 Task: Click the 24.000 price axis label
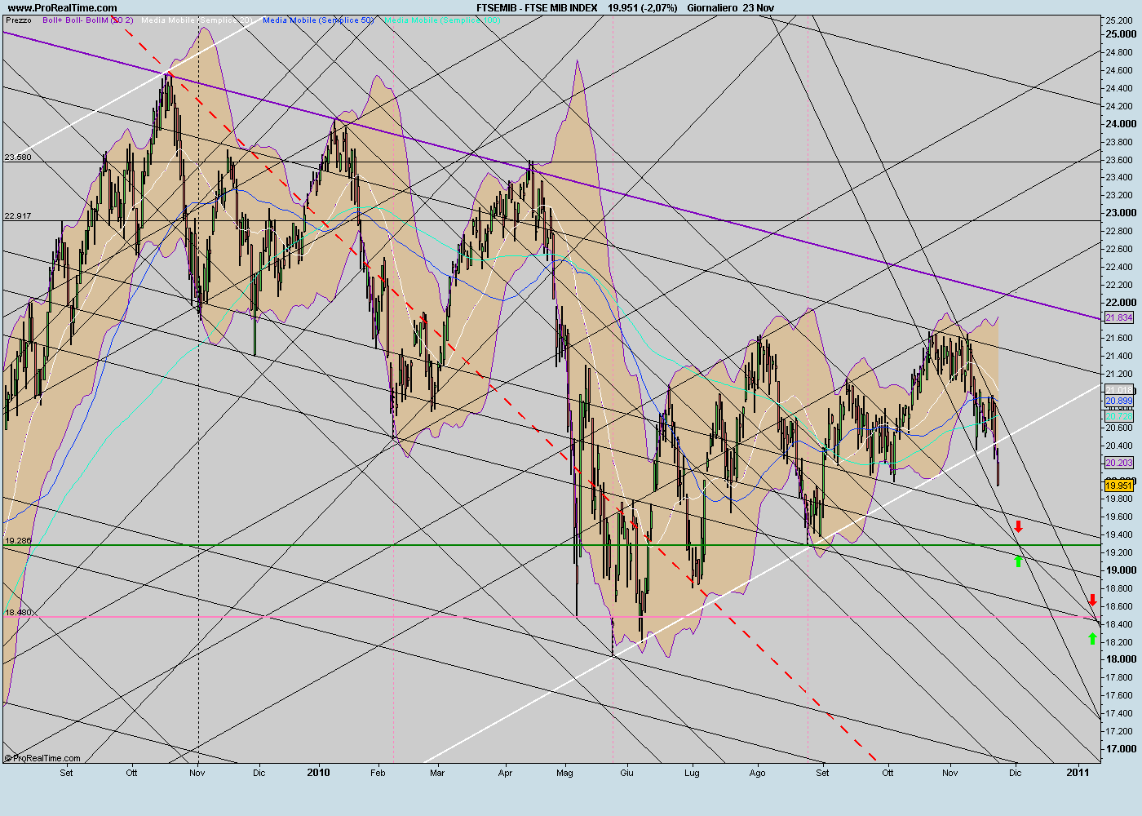tap(1121, 124)
